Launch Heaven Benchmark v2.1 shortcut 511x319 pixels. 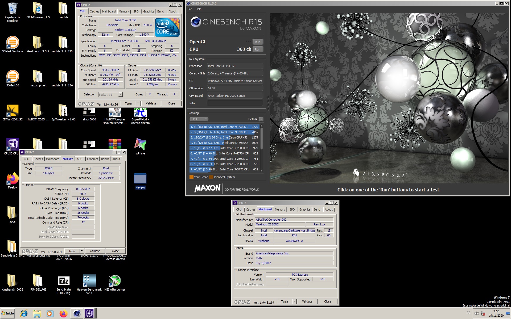point(89,284)
